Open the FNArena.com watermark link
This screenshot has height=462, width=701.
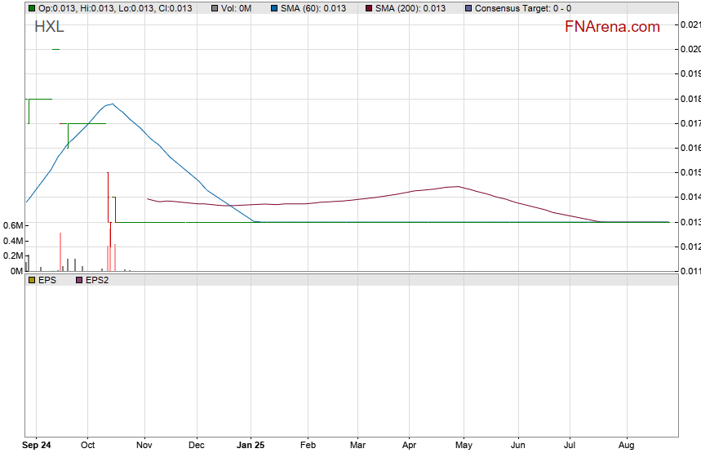612,27
